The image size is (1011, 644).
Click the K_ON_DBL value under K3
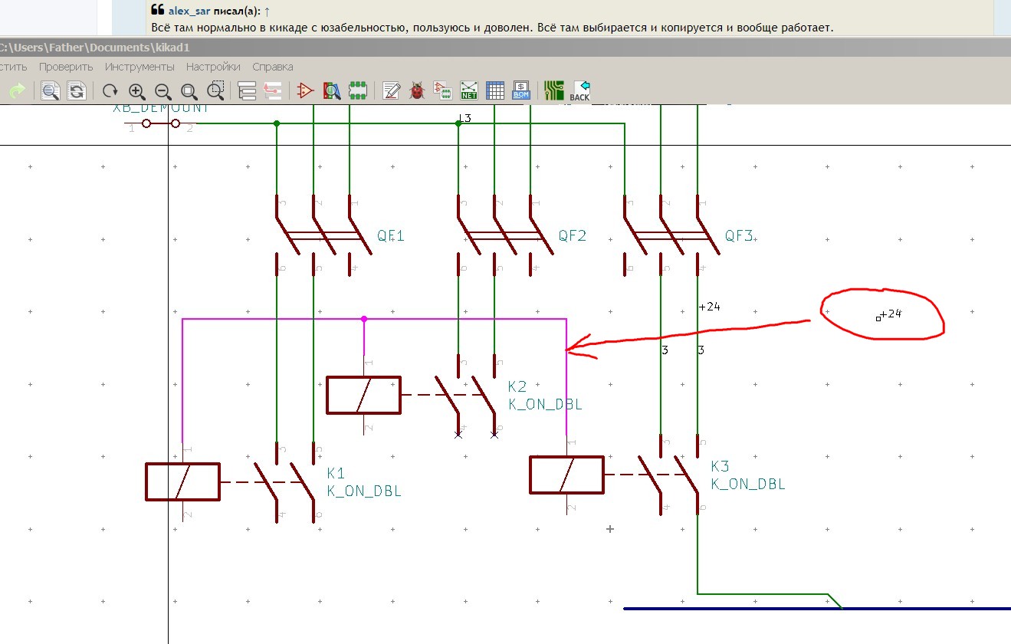pos(748,485)
